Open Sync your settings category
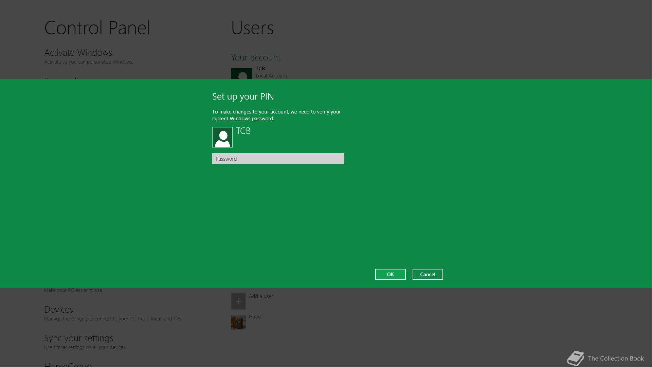 78,338
